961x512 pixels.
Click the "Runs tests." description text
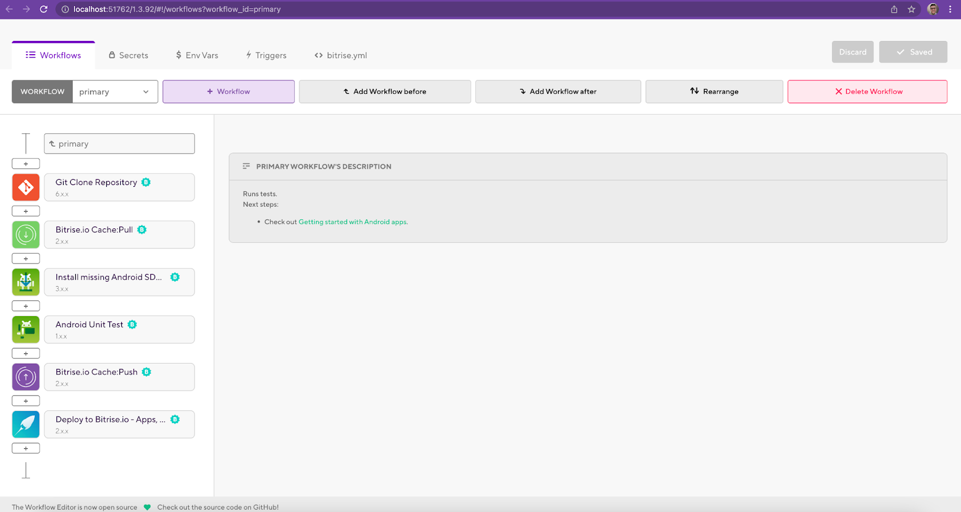coord(260,194)
